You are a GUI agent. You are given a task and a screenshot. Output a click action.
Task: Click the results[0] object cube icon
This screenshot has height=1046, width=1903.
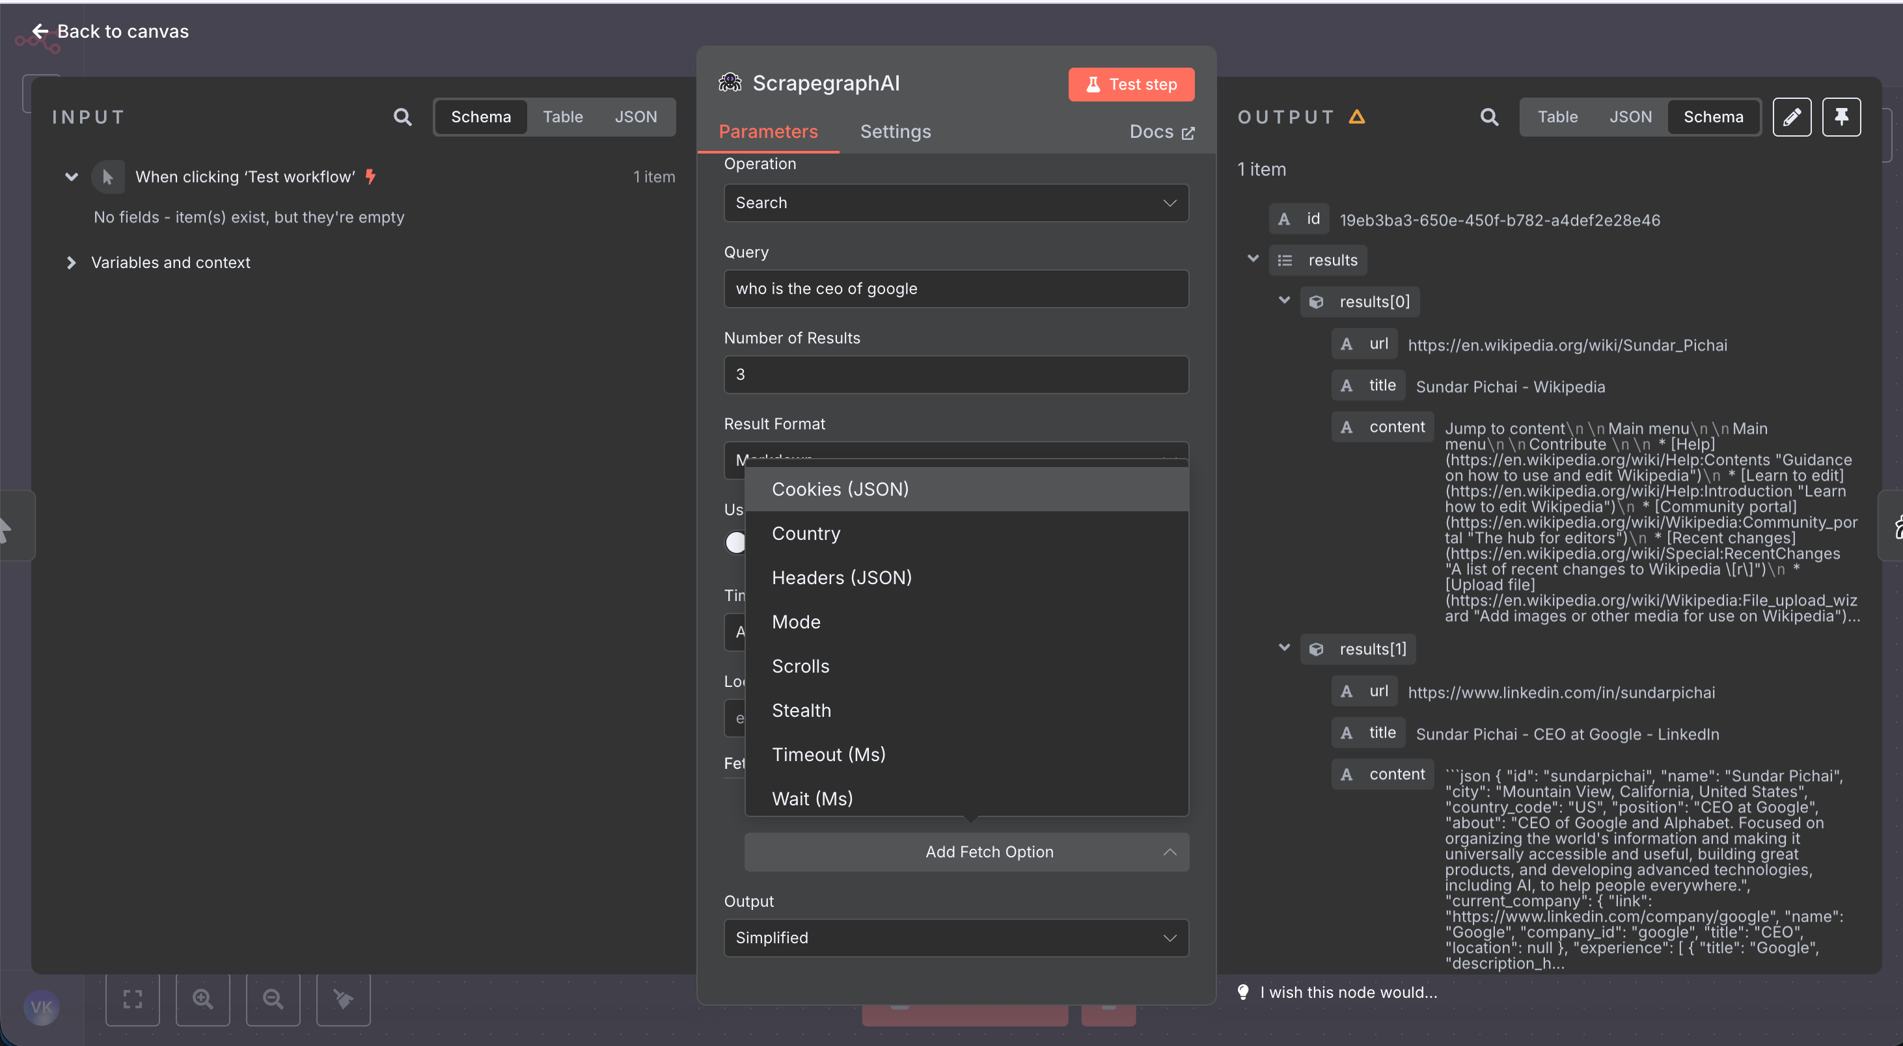[1317, 302]
